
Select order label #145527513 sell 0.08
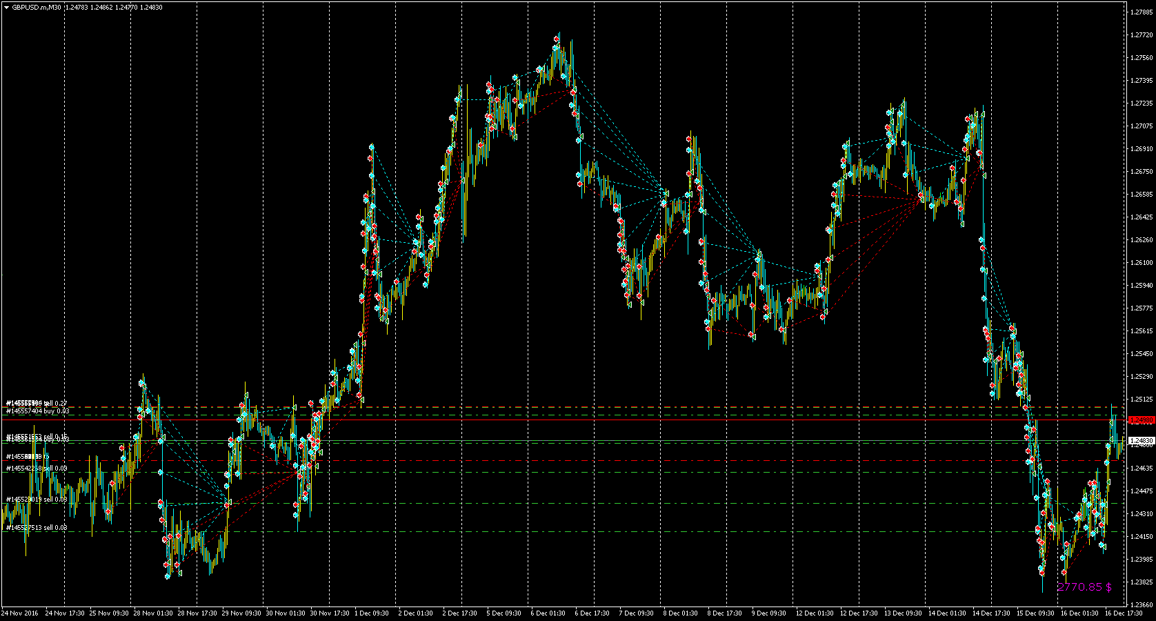tap(37, 528)
